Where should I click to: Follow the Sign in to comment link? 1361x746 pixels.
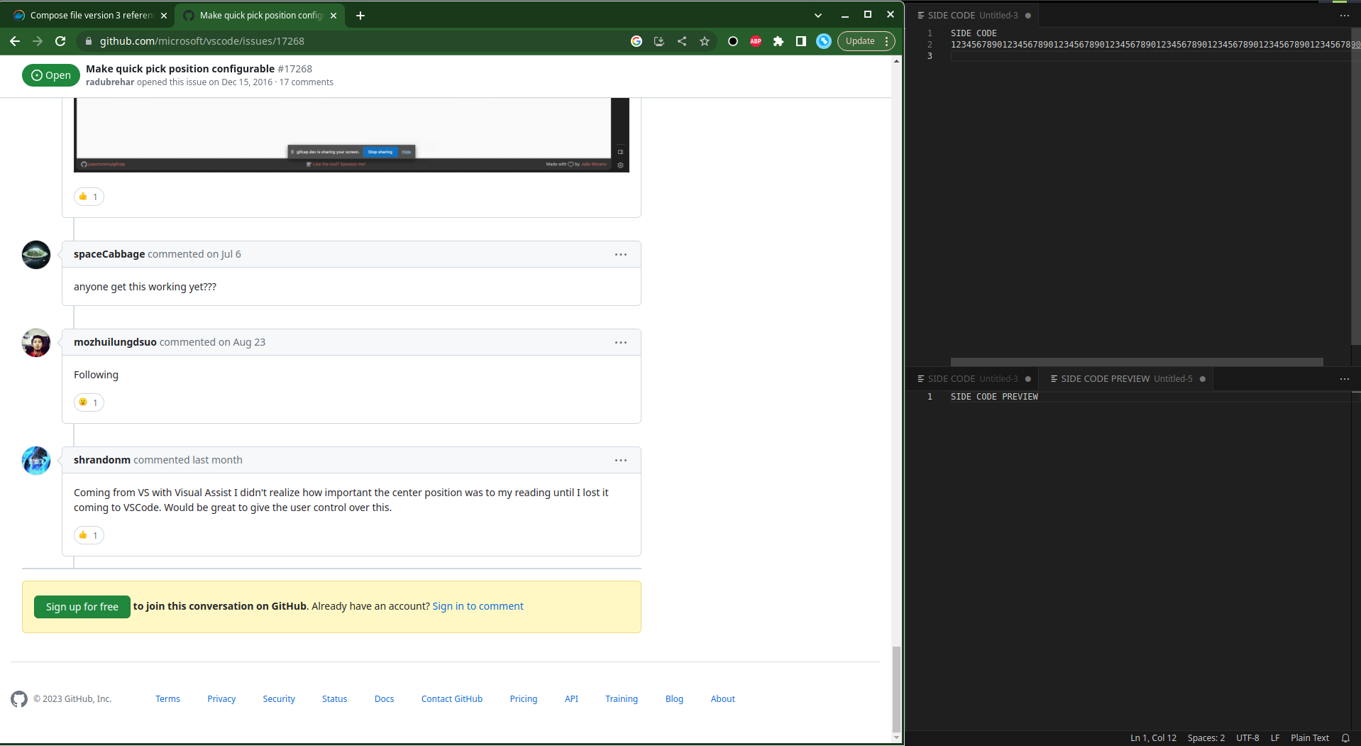(478, 605)
